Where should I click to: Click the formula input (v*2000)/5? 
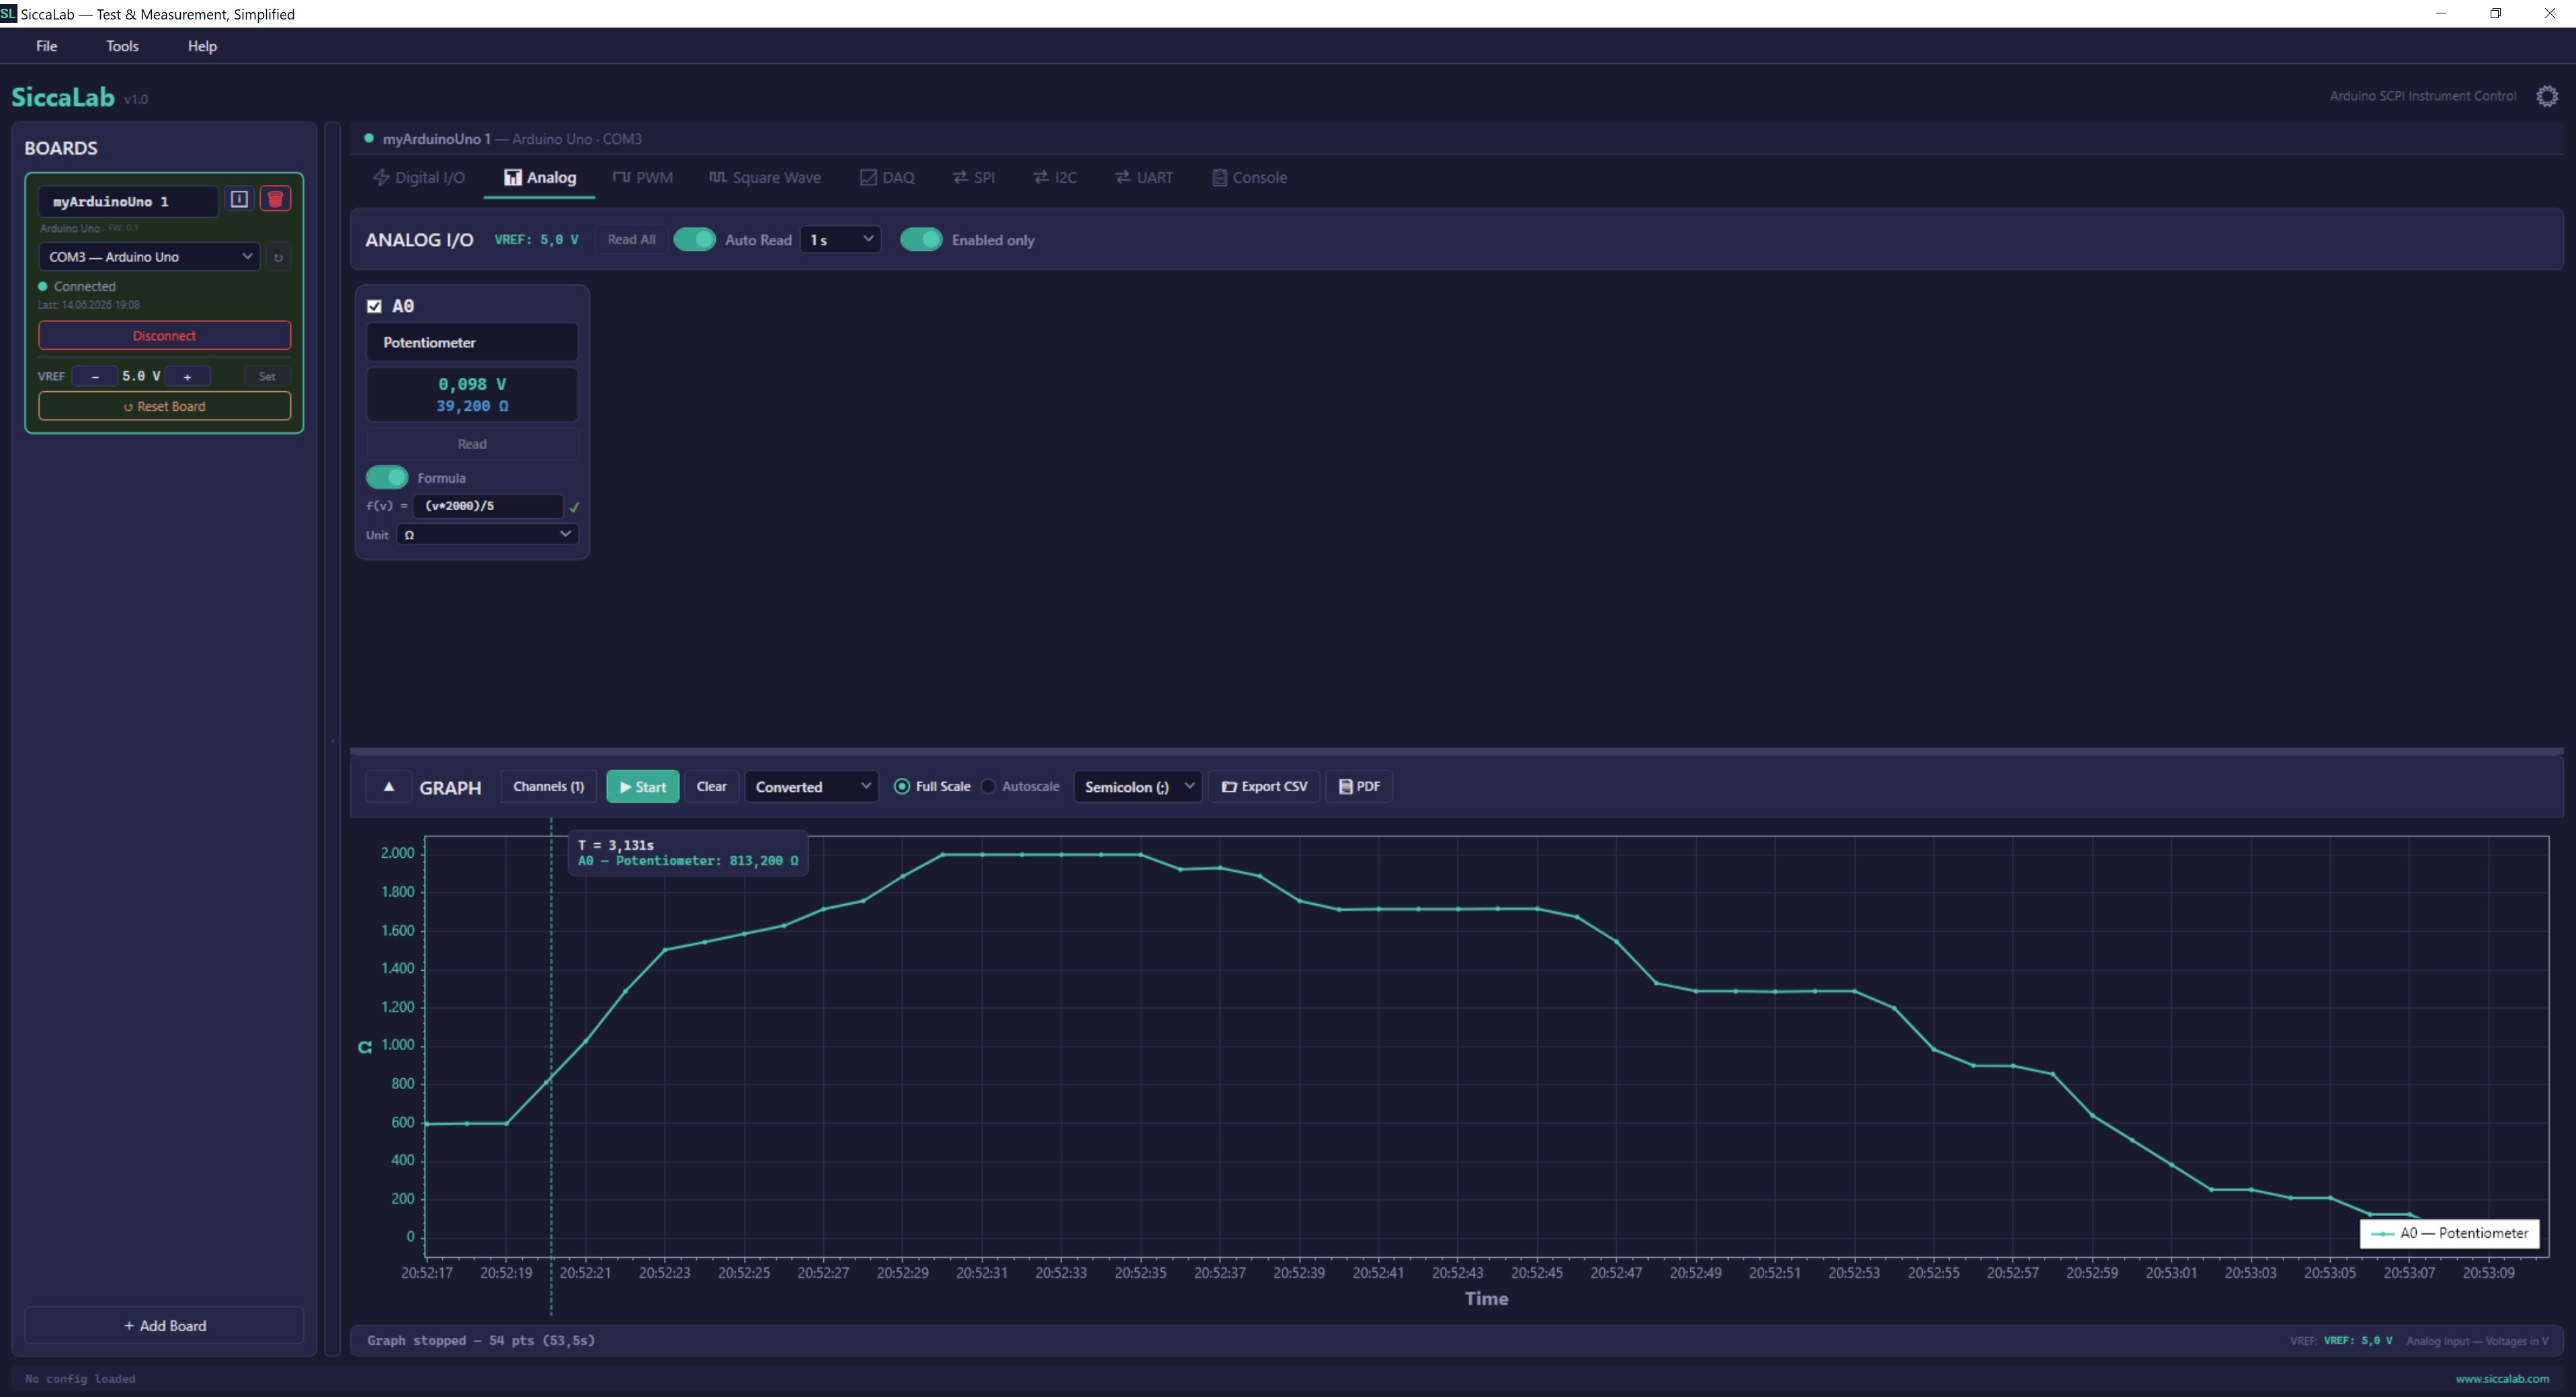point(488,506)
